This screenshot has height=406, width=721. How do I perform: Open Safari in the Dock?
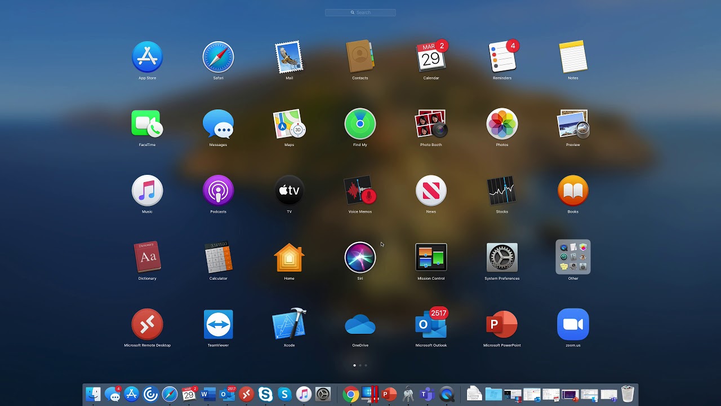[x=170, y=394]
